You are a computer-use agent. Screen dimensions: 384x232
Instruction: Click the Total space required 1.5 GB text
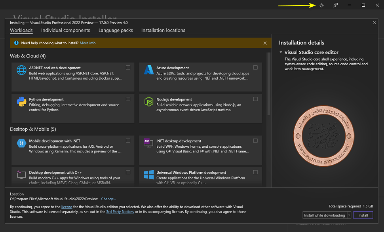coord(351,206)
